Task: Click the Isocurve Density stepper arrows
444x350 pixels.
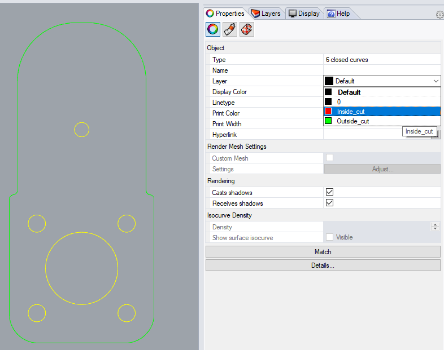Action: [435, 227]
